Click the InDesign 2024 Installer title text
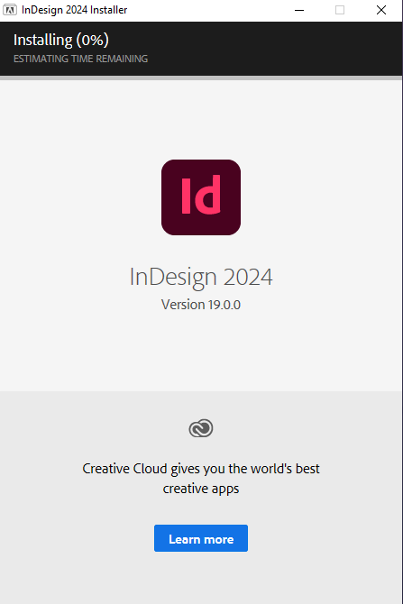The width and height of the screenshot is (403, 604). coord(74,10)
